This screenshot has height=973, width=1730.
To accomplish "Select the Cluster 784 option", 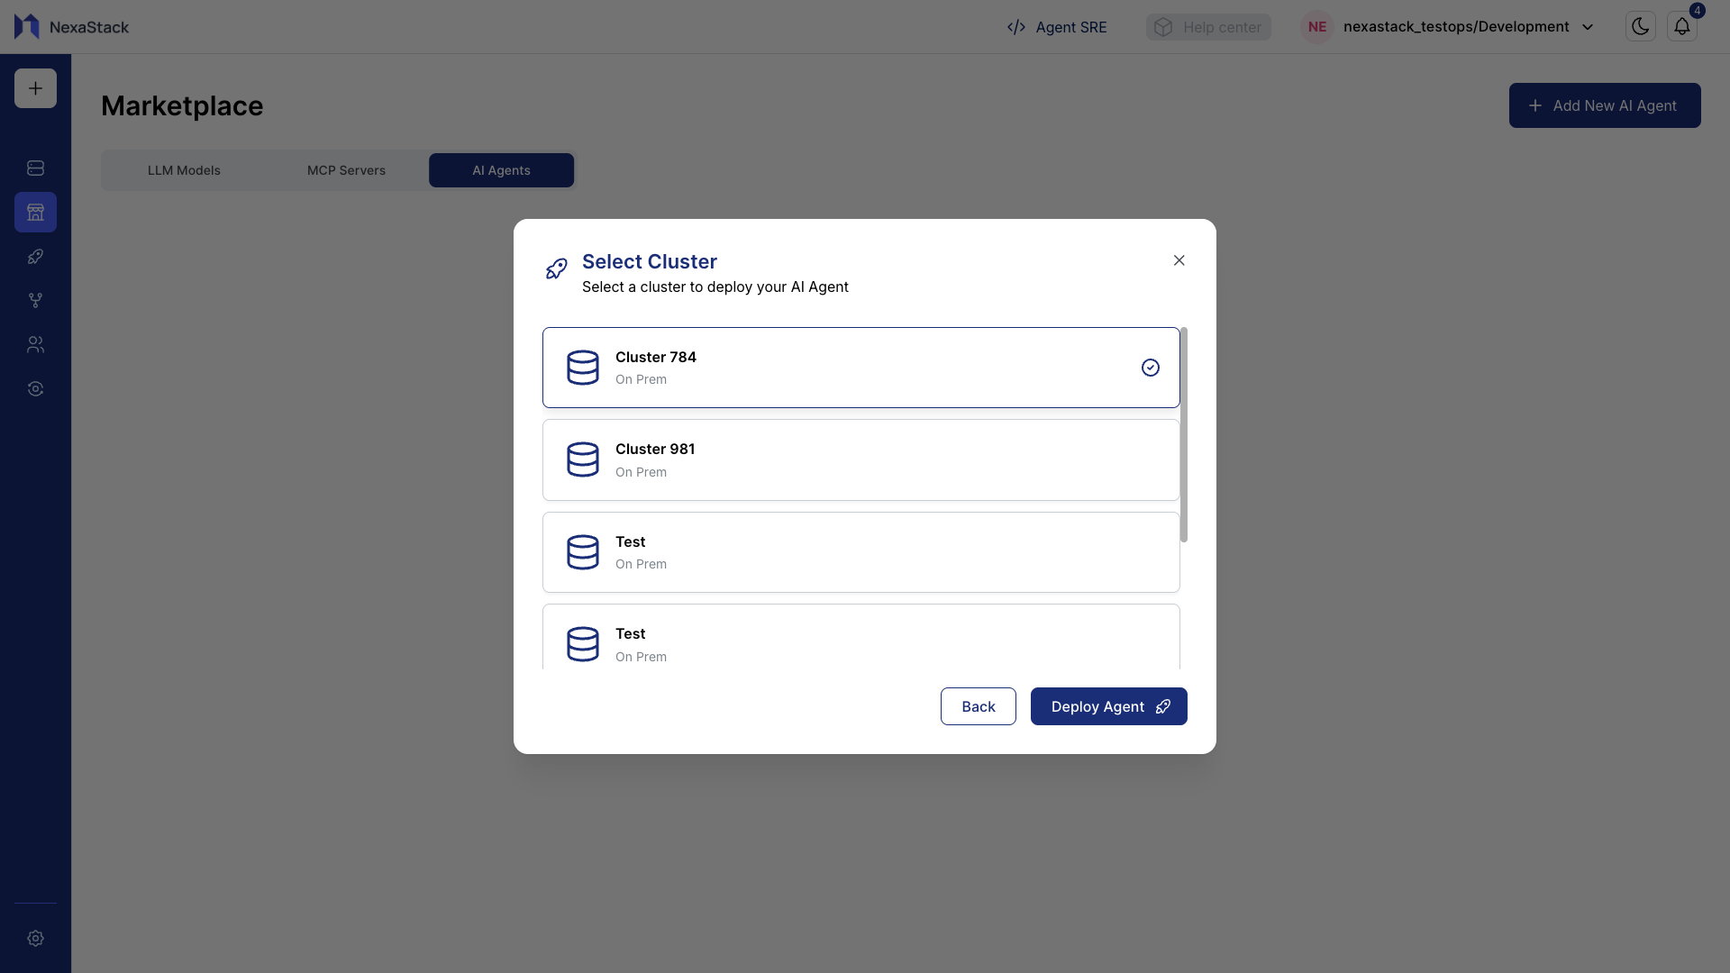I will pos(860,368).
